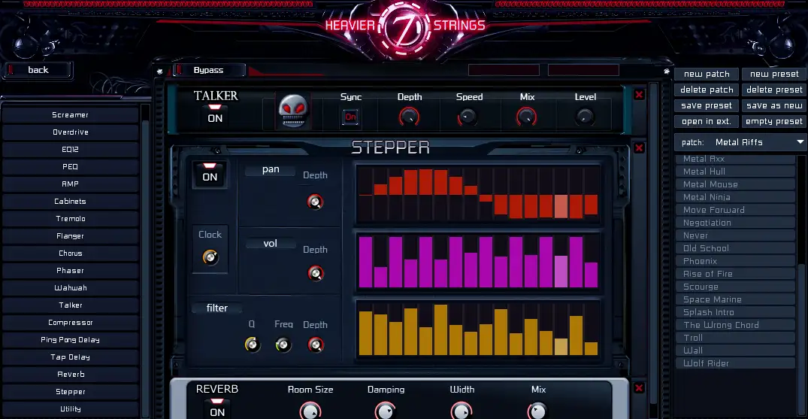The width and height of the screenshot is (808, 419).
Task: Load The Wrong Chord preset
Action: [x=735, y=325]
